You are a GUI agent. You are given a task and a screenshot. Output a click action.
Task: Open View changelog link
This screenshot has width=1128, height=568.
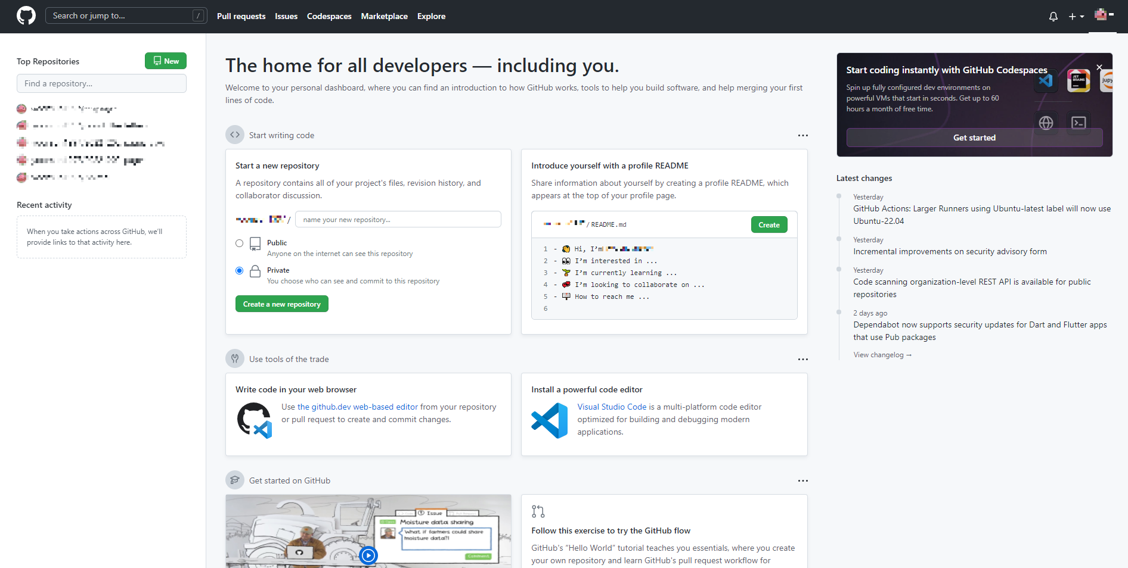(x=882, y=355)
